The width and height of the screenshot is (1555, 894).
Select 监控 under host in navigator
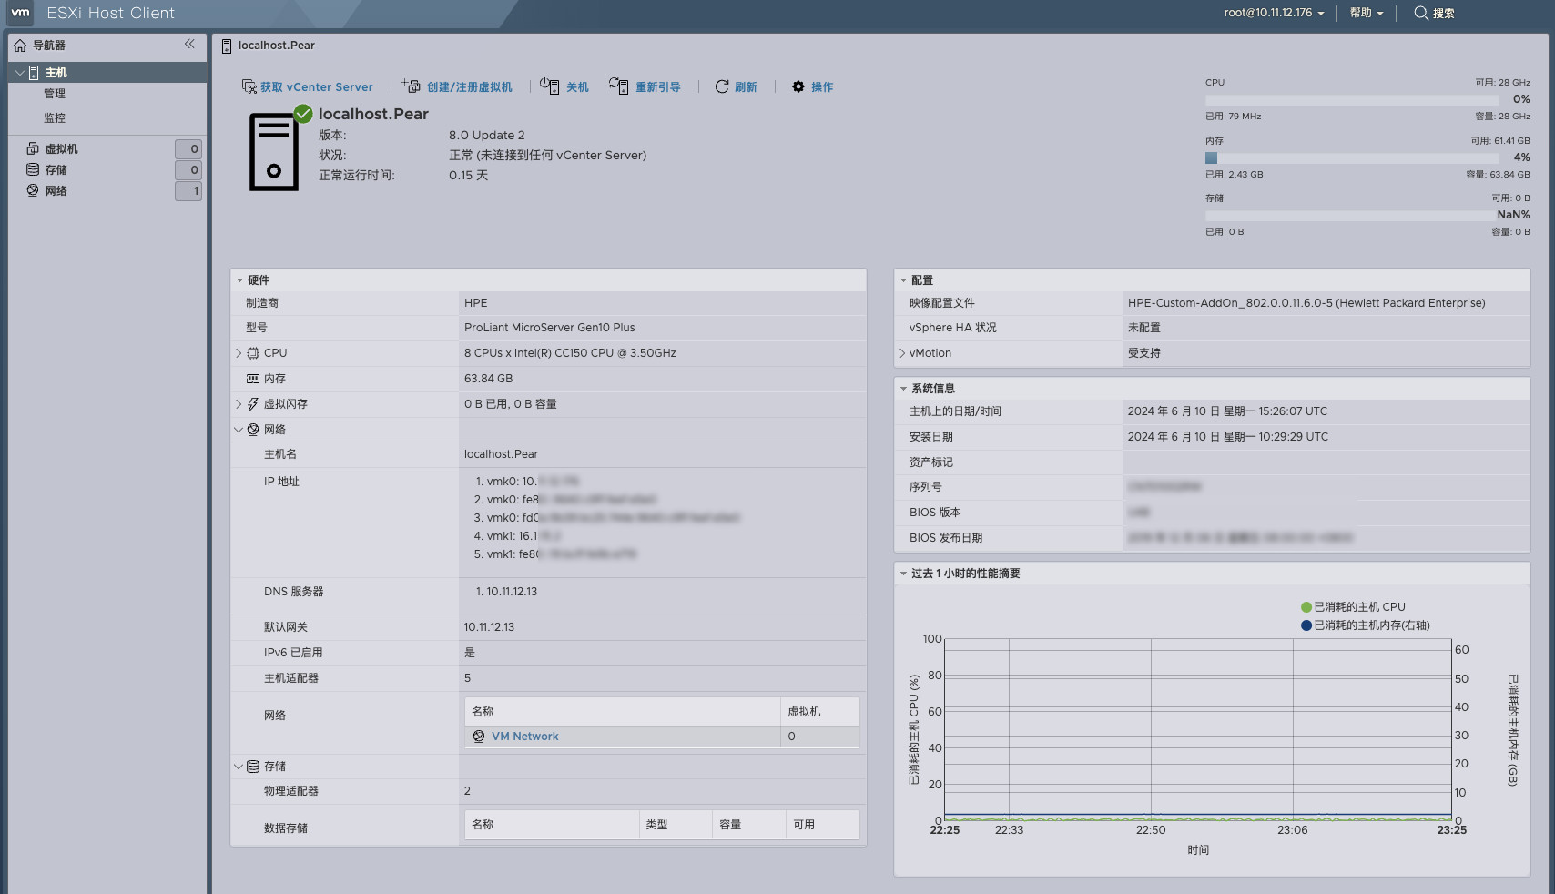click(x=55, y=118)
